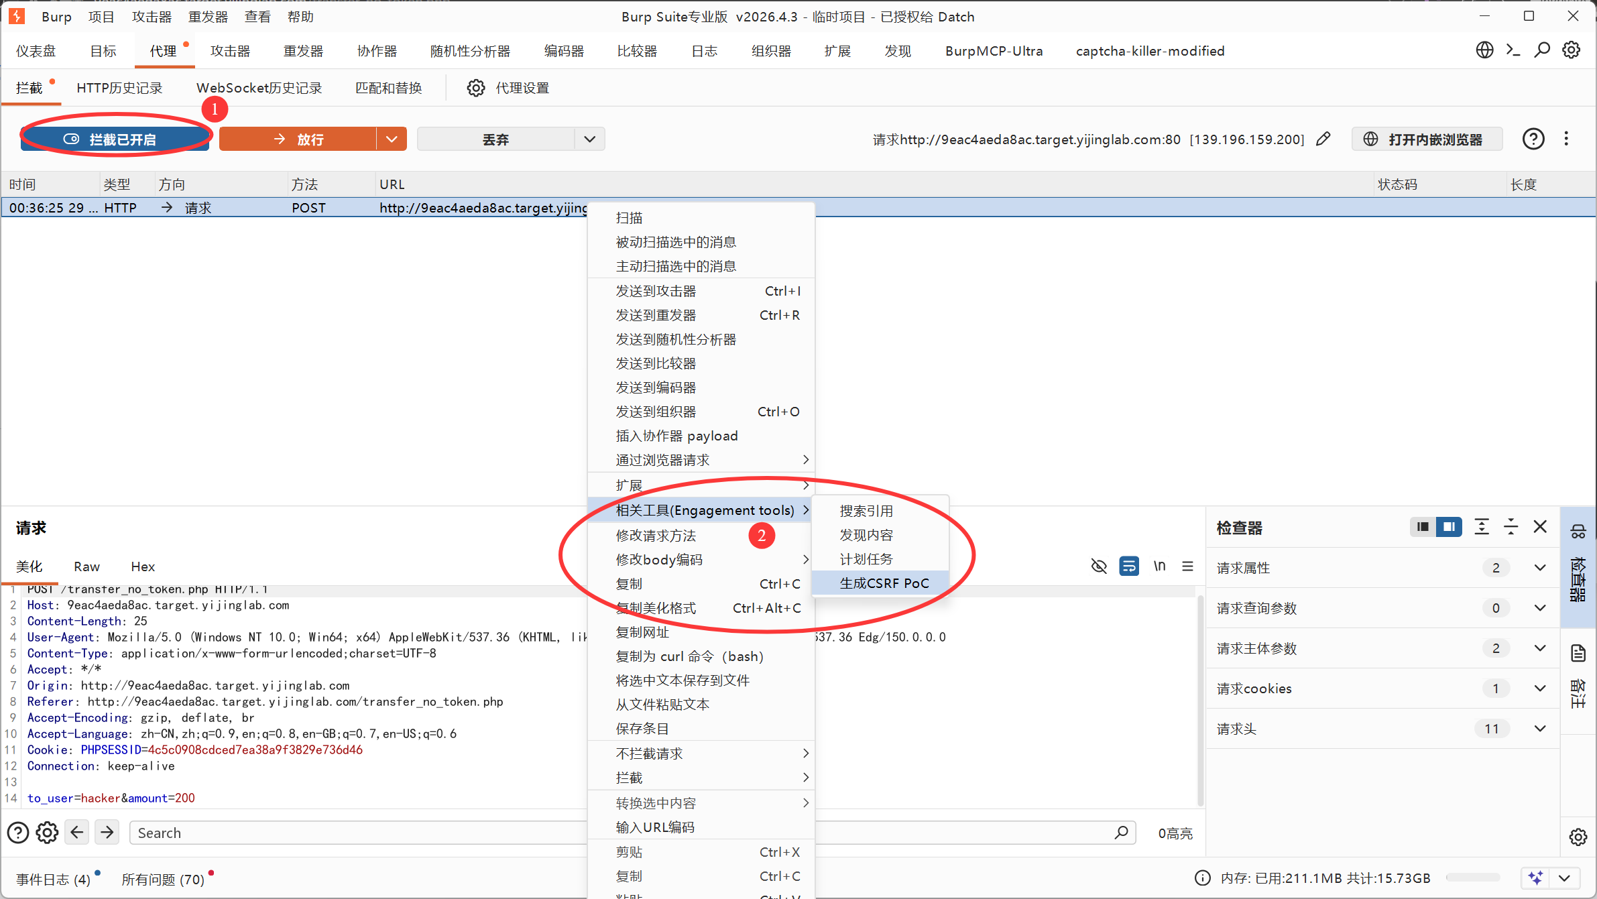Switch request view to Raw tab
The image size is (1597, 899).
click(86, 566)
